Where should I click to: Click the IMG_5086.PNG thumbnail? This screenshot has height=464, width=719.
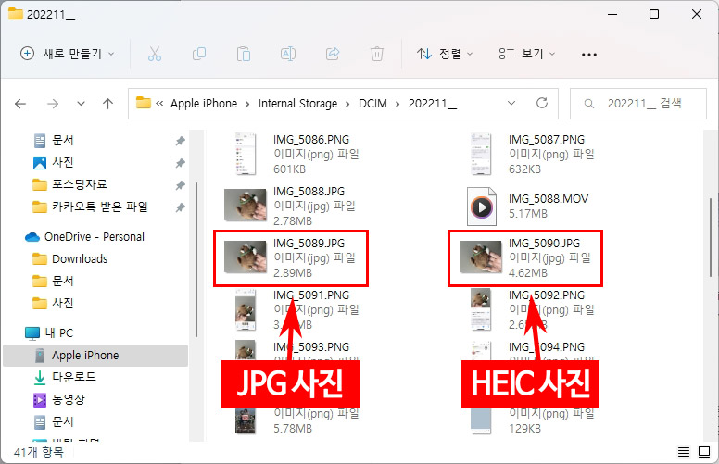point(246,154)
